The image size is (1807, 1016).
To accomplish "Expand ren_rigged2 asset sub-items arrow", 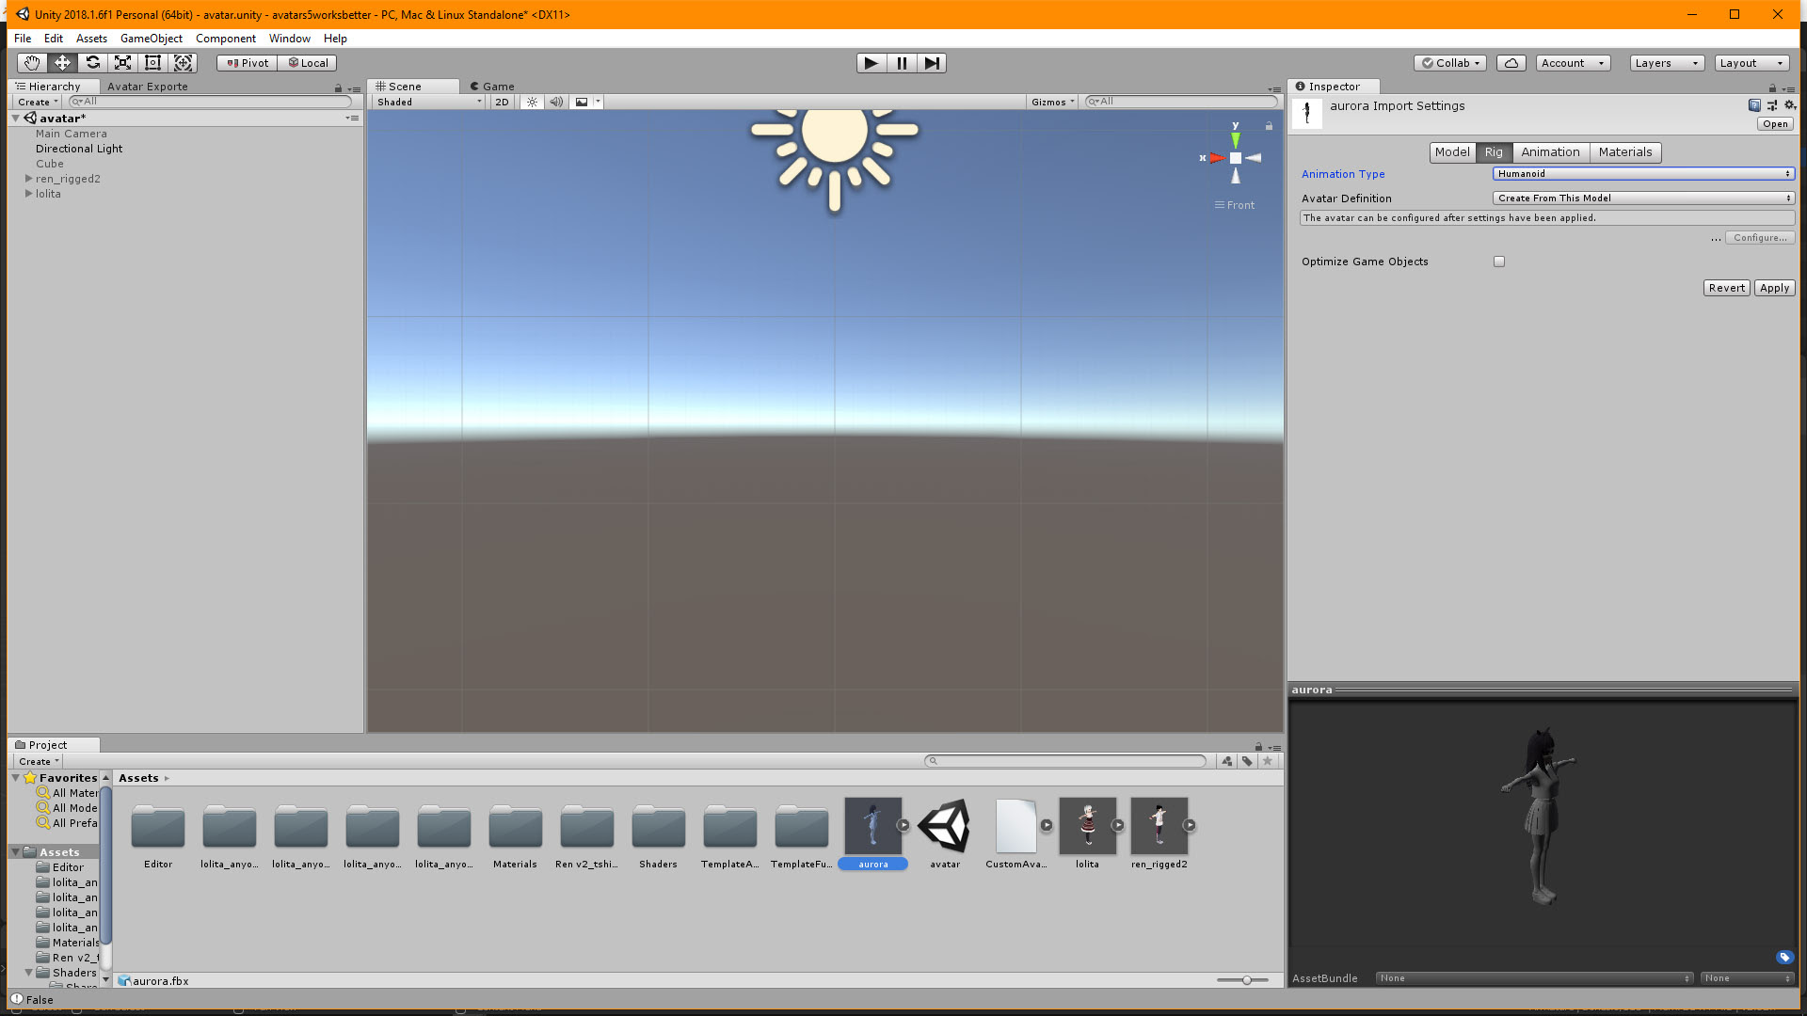I will pyautogui.click(x=1190, y=825).
